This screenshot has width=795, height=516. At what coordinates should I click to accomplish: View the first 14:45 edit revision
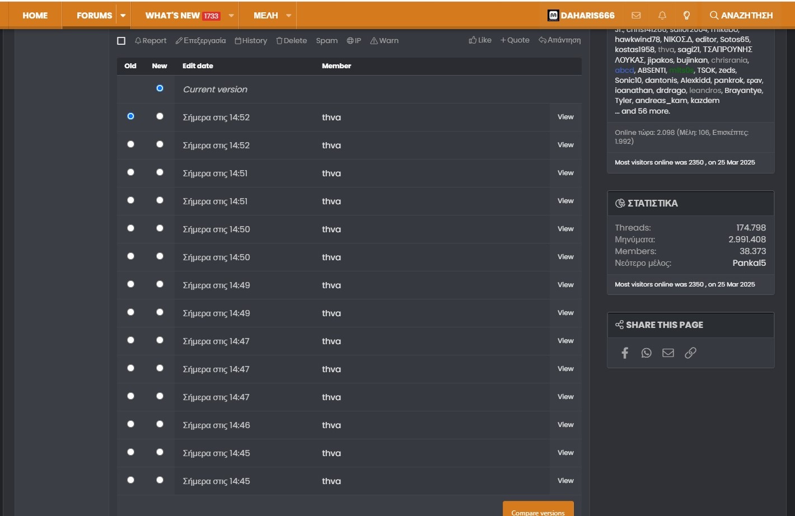565,453
